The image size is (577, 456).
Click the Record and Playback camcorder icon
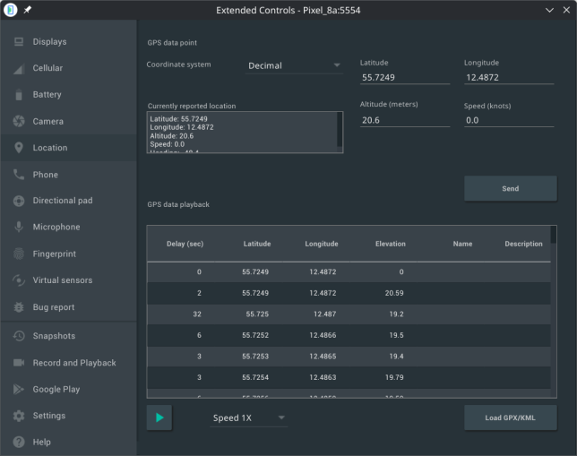click(19, 363)
